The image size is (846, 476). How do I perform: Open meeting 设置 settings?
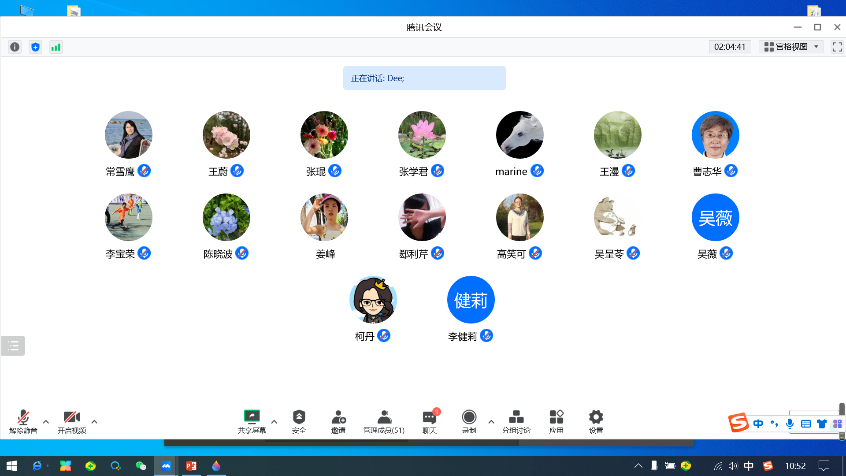[596, 422]
